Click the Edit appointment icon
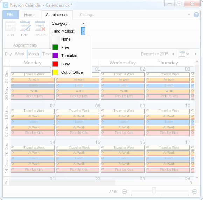This screenshot has width=203, height=200. (x=25, y=26)
